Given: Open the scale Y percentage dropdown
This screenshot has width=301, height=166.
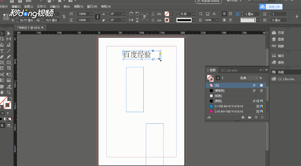Looking at the screenshot, I should pos(92,20).
